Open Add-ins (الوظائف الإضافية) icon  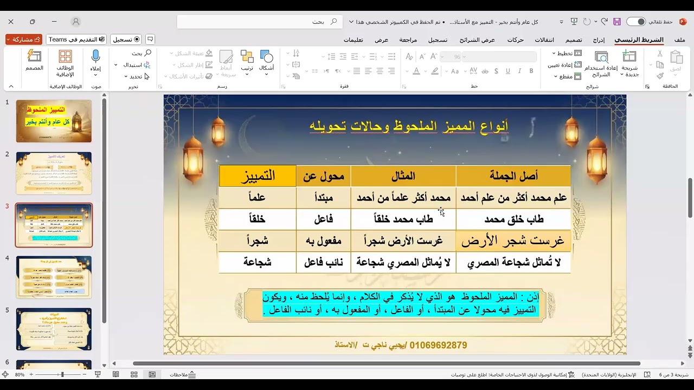point(65,56)
